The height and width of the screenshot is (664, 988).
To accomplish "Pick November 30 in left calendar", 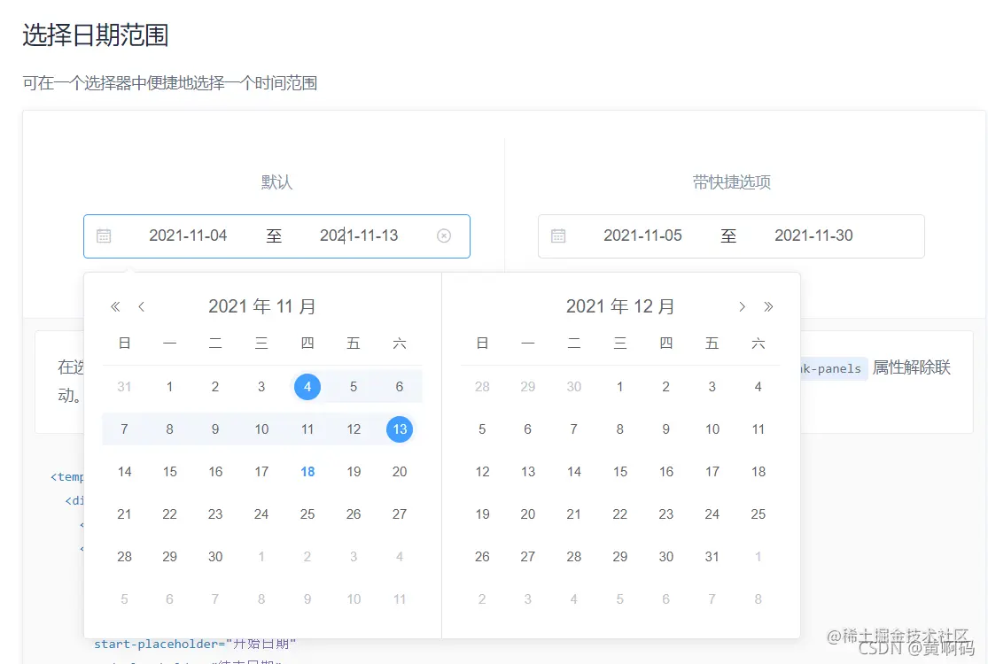I will (215, 556).
